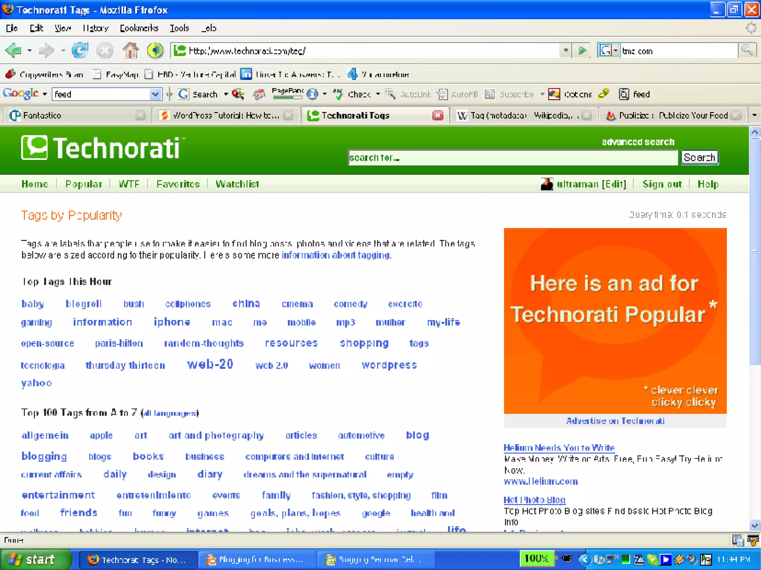Click the green Go arrow beside address bar

(x=582, y=50)
